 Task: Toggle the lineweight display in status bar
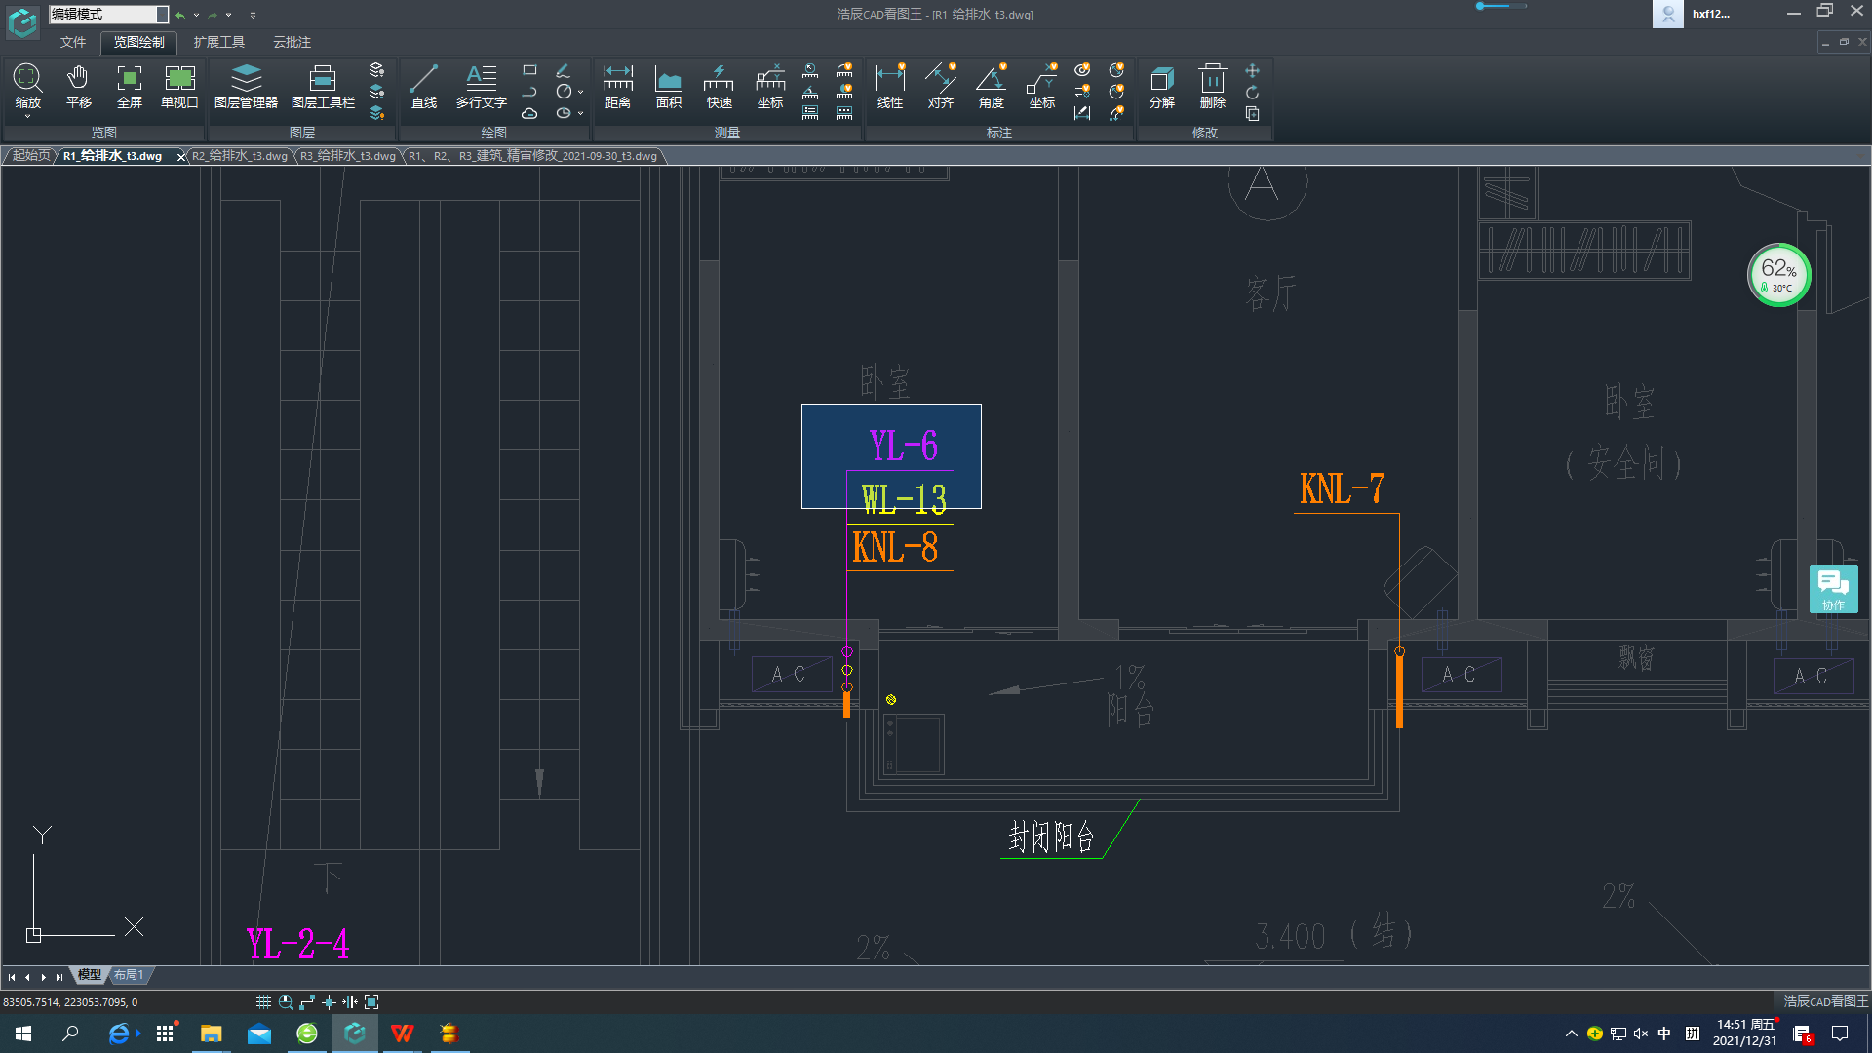pyautogui.click(x=350, y=1001)
